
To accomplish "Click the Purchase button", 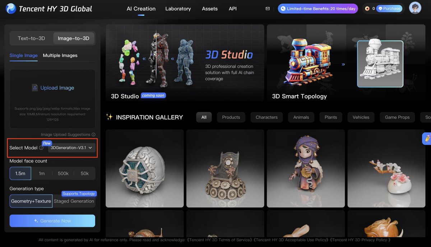I will (390, 8).
